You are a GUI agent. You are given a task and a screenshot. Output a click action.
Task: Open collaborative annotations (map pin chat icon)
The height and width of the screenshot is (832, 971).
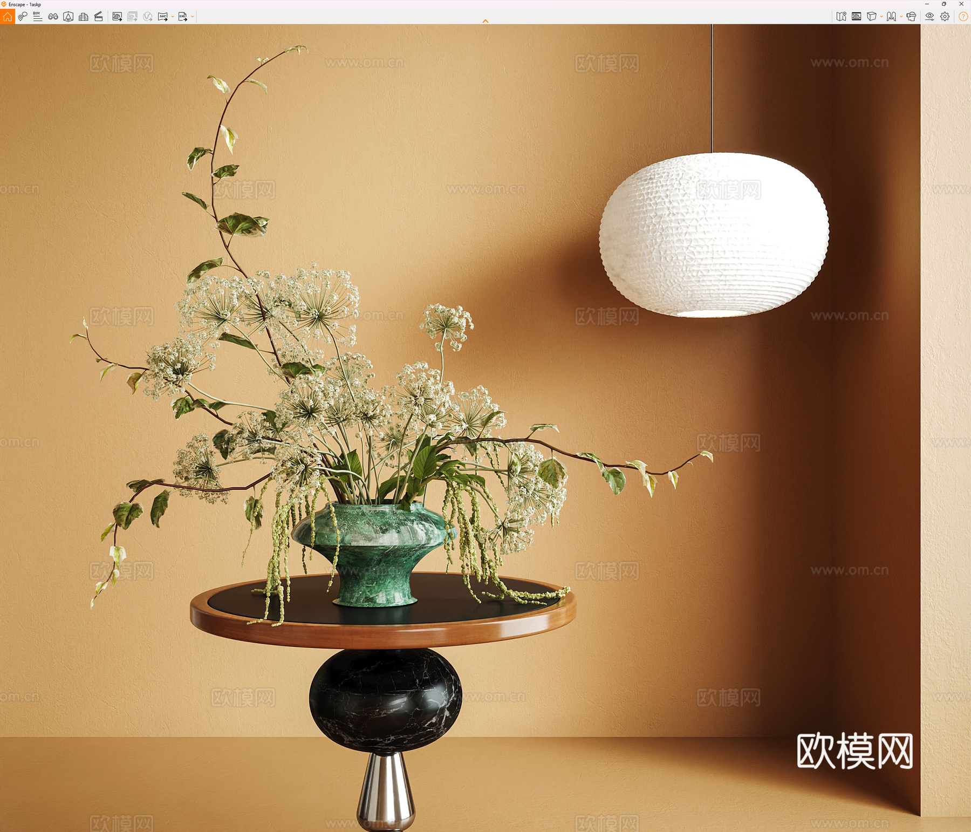coord(23,17)
